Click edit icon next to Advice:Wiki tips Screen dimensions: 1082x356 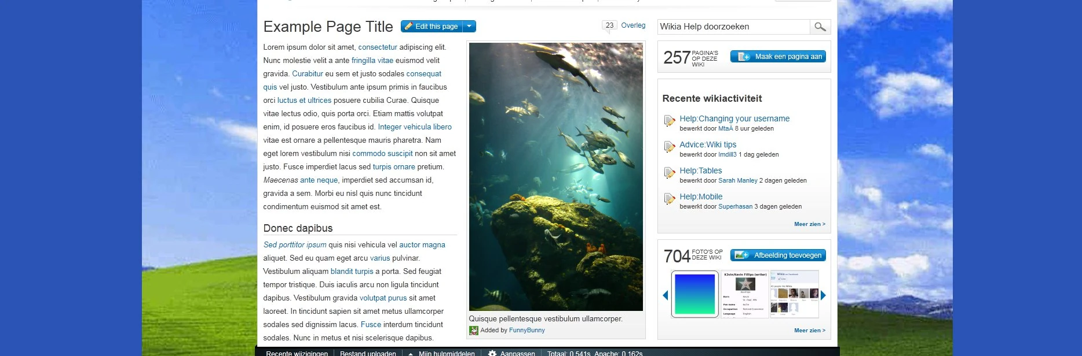tap(670, 147)
